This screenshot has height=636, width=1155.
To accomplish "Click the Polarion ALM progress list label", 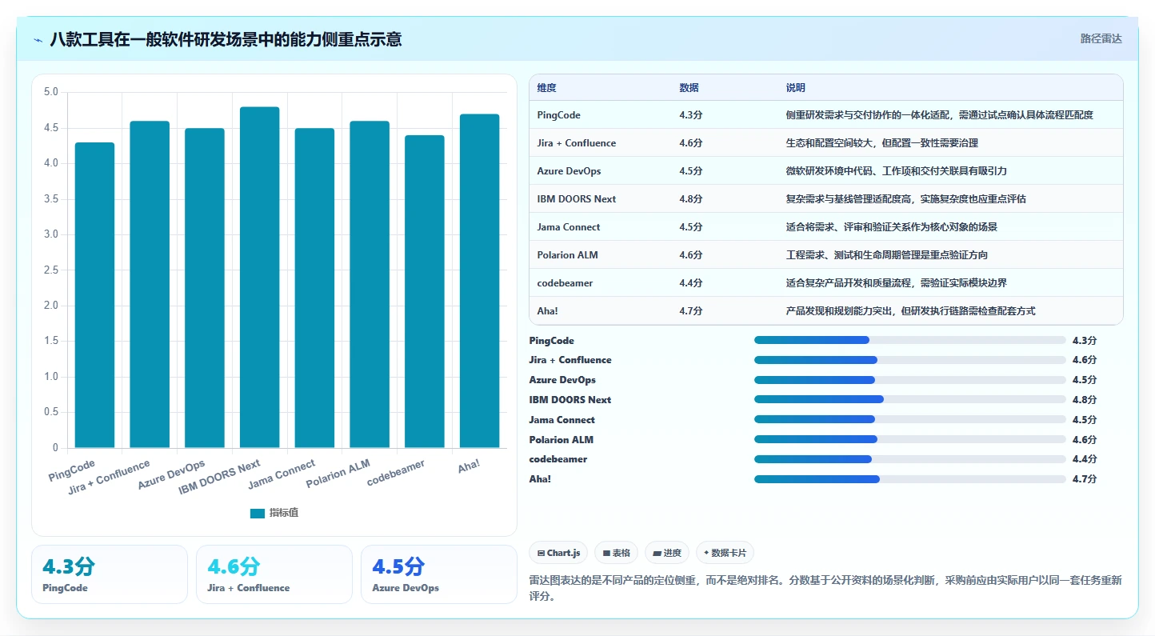I will tap(562, 440).
